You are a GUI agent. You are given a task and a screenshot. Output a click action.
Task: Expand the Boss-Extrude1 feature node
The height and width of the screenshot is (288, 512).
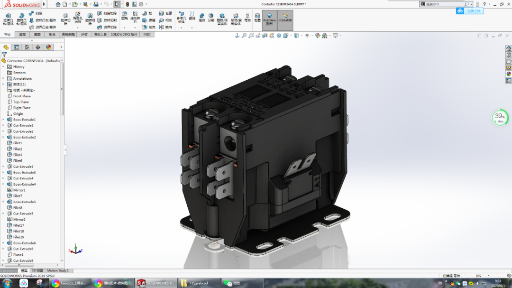pyautogui.click(x=3, y=120)
